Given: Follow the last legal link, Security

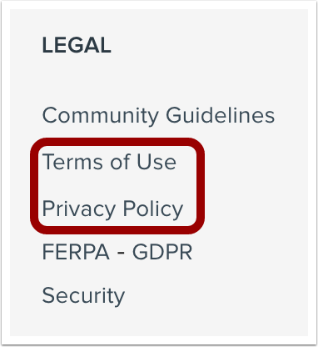Looking at the screenshot, I should [x=83, y=296].
